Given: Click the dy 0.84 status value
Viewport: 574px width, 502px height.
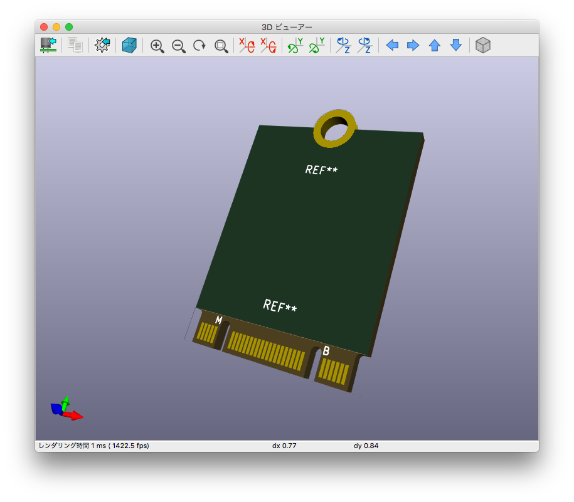Looking at the screenshot, I should 366,446.
